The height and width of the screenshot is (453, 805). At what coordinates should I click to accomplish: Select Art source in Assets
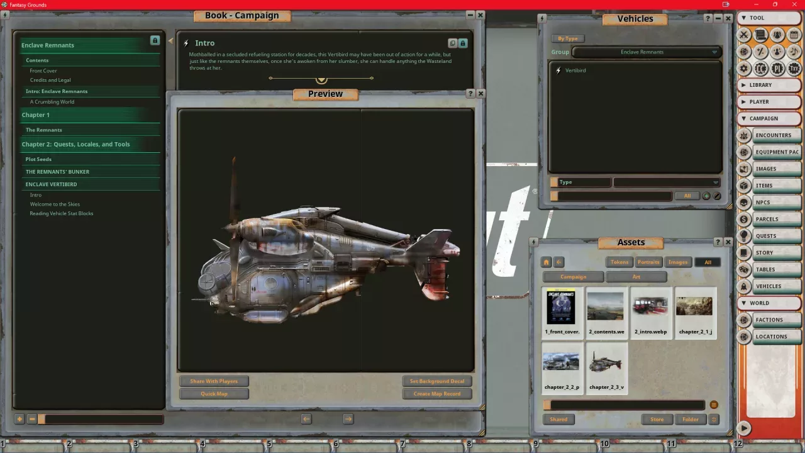click(x=636, y=277)
